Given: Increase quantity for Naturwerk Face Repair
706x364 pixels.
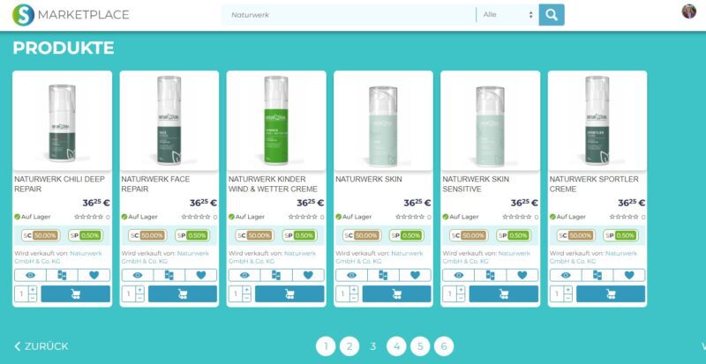Looking at the screenshot, I should pos(139,289).
